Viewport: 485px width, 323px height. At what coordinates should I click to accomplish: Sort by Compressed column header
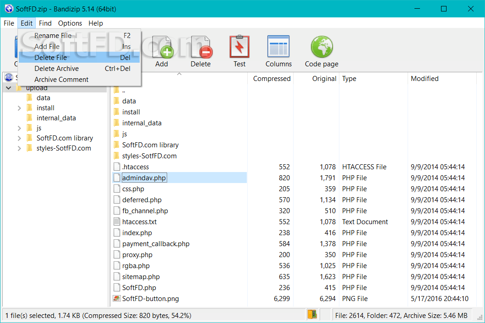point(270,79)
